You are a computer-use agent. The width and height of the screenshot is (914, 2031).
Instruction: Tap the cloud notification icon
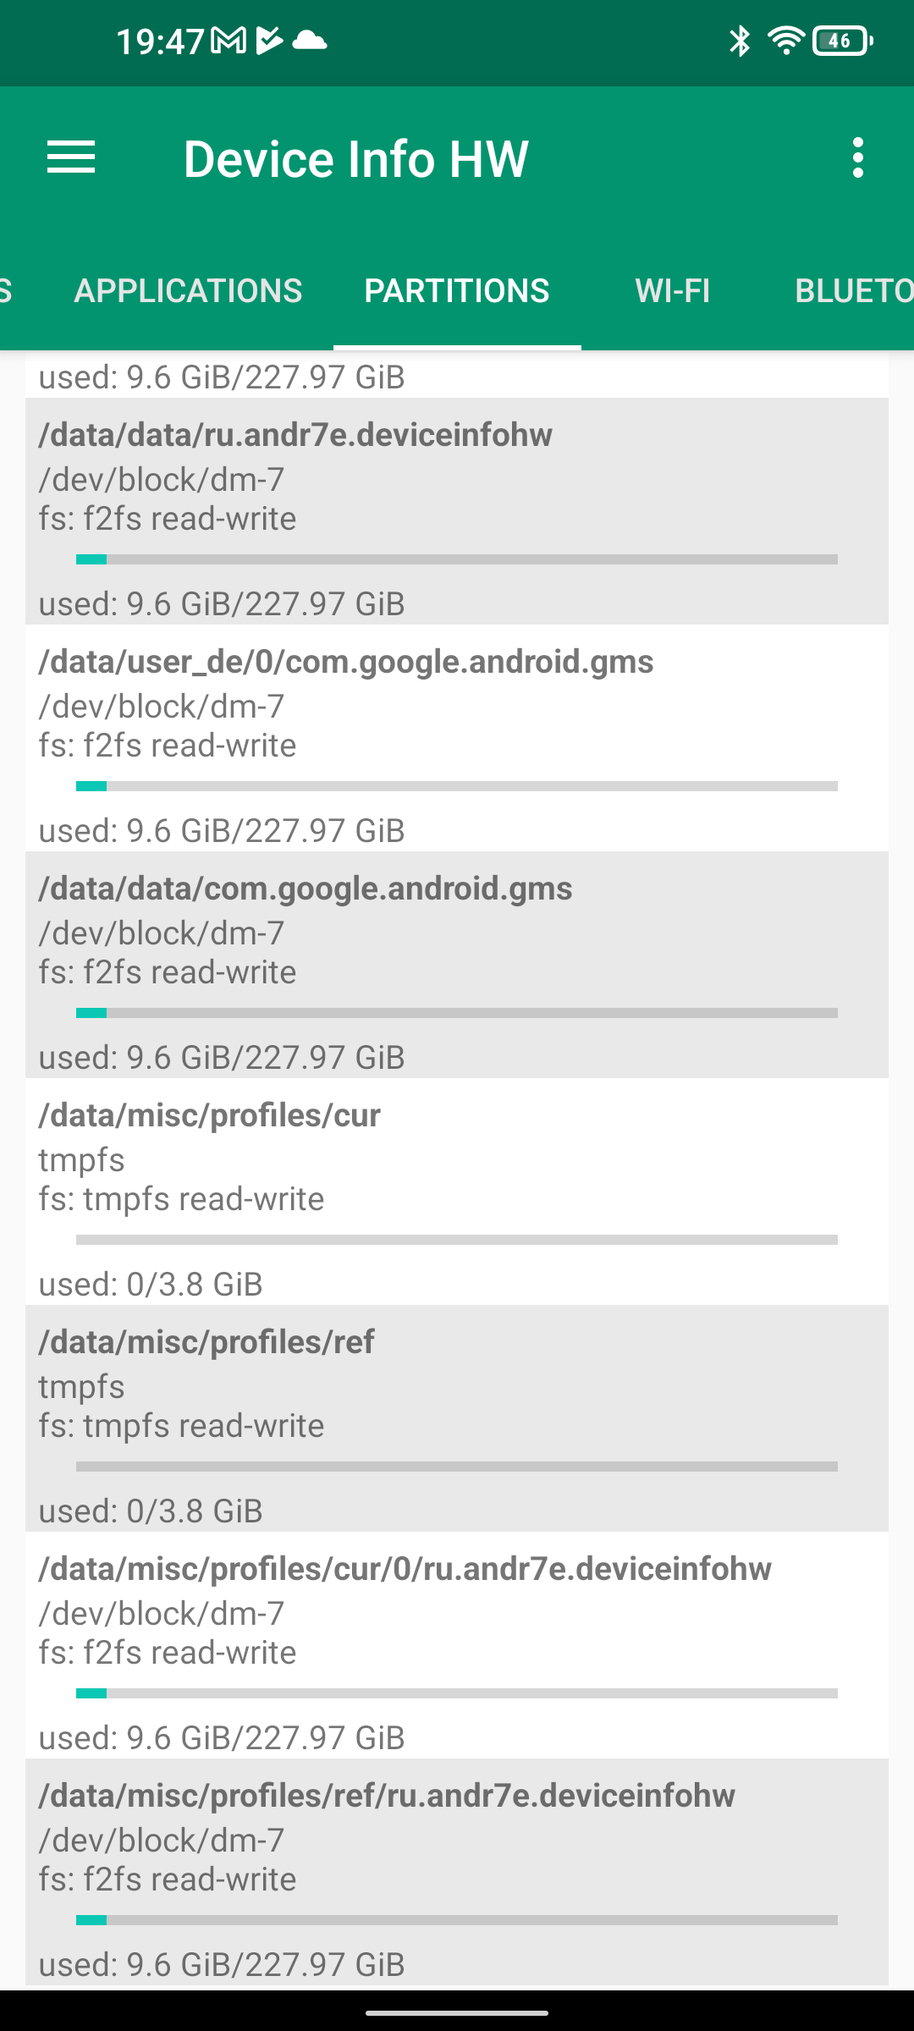point(310,41)
